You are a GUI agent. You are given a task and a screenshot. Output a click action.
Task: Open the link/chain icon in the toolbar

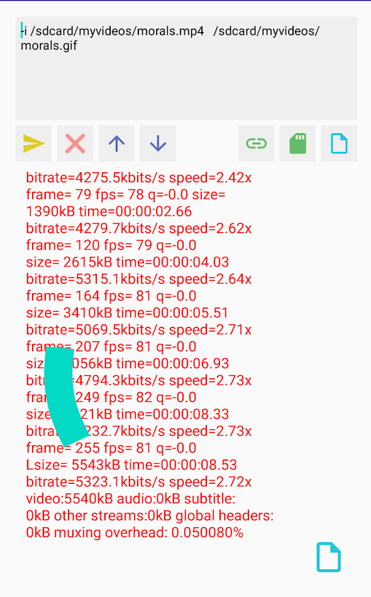(256, 143)
